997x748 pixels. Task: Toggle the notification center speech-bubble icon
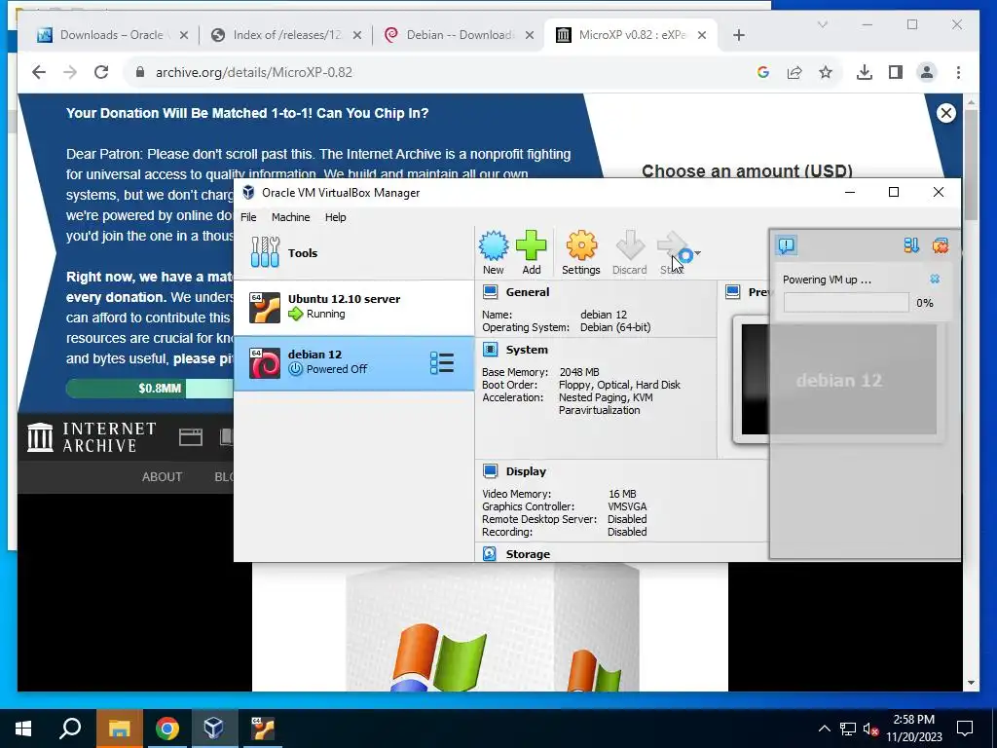pos(787,245)
